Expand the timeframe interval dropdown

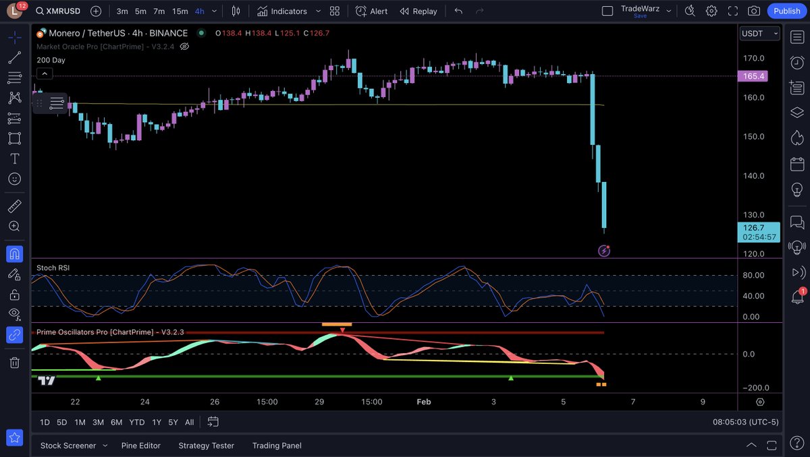[215, 11]
